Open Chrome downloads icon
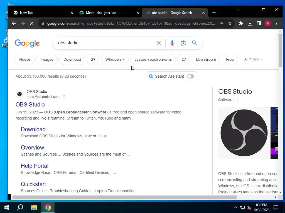Screen dimensions: 285x213 (x=250, y=23)
